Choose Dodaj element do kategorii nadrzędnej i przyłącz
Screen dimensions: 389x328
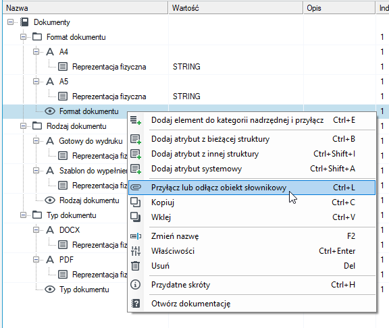coord(252,120)
